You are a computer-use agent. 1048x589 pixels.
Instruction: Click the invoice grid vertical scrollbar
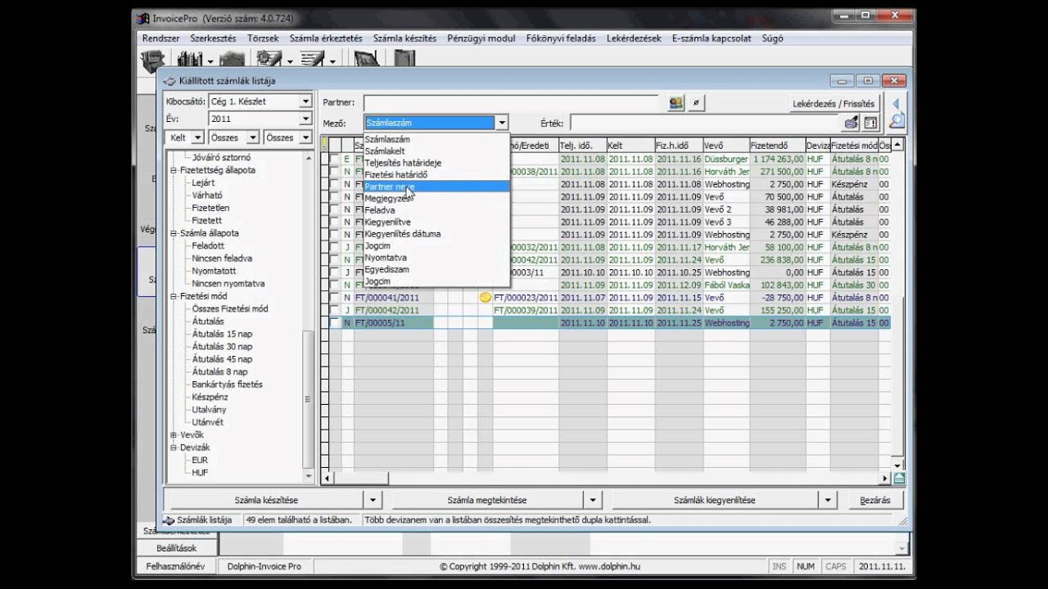pos(899,305)
